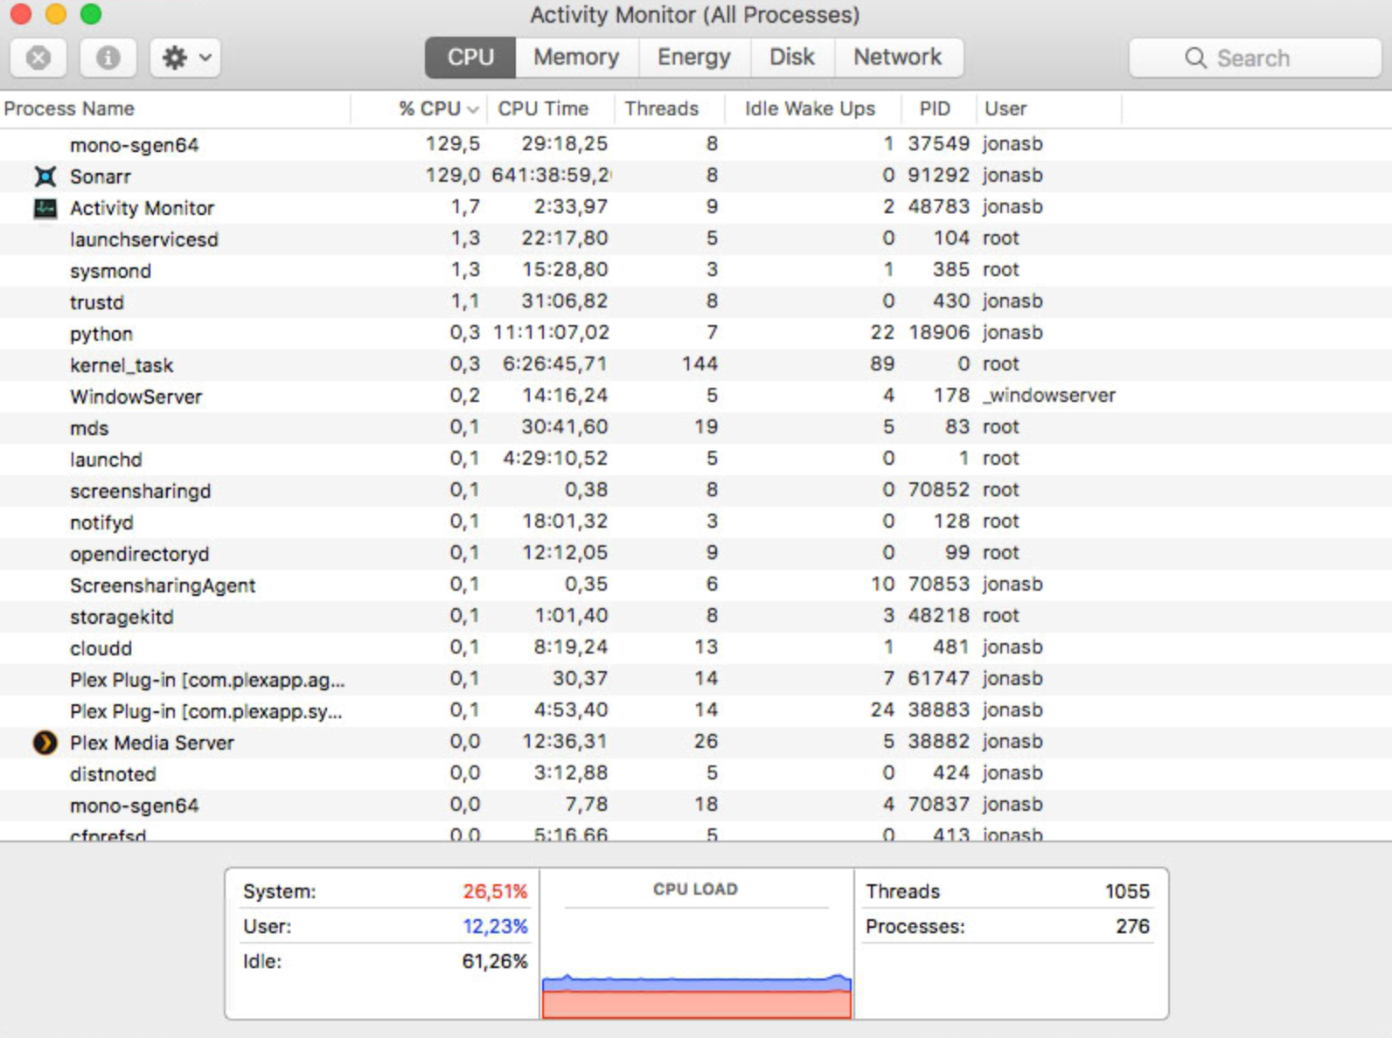The height and width of the screenshot is (1038, 1392).
Task: Select the distnoted process
Action: pyautogui.click(x=696, y=773)
